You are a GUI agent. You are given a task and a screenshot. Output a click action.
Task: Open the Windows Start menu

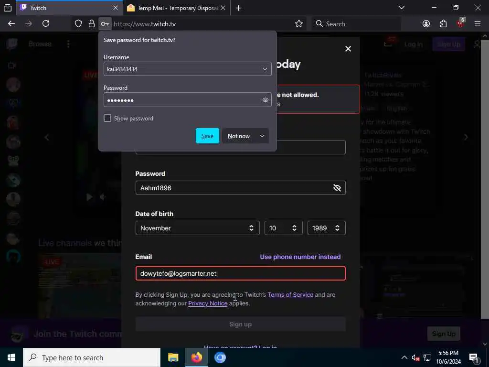coord(11,357)
